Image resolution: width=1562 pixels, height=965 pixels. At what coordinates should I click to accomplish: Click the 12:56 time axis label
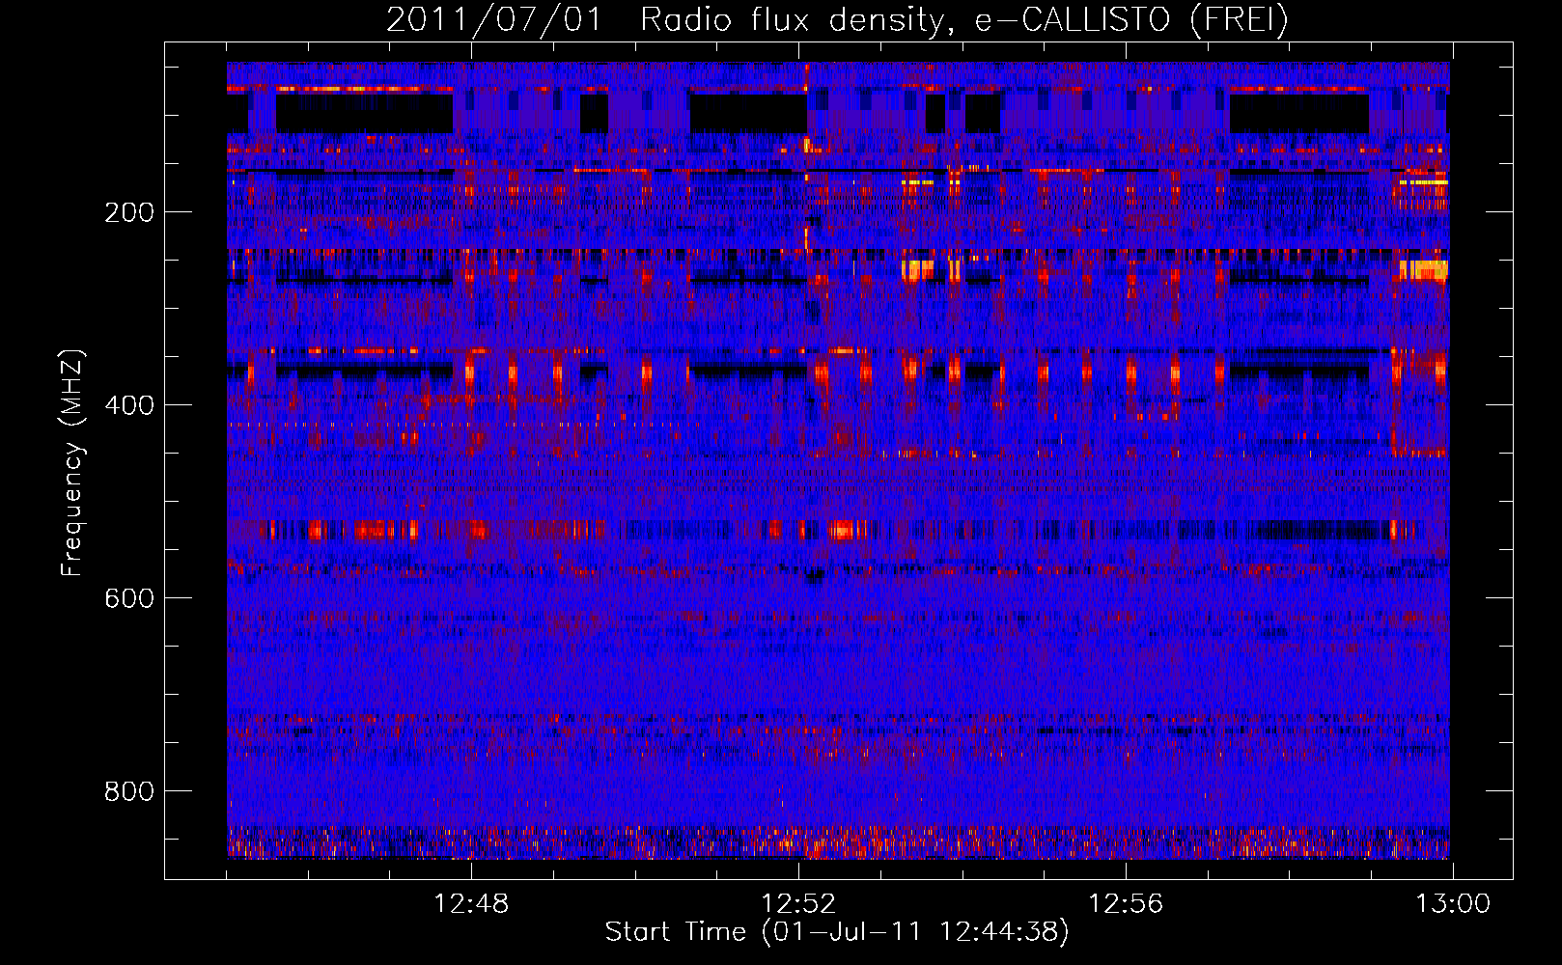click(1126, 904)
